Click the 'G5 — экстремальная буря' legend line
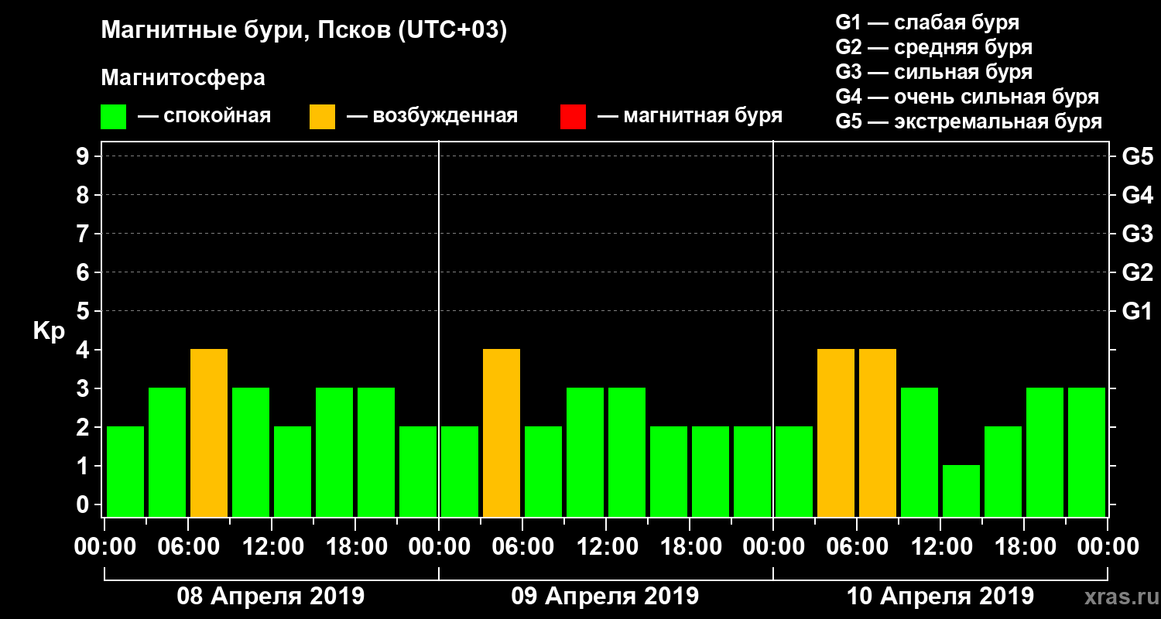This screenshot has width=1161, height=619. pos(969,122)
